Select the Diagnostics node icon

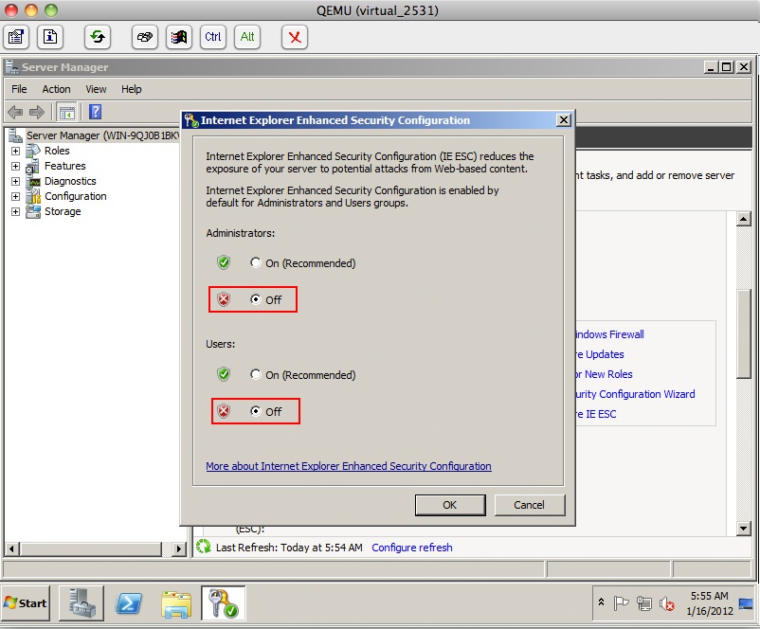(34, 182)
